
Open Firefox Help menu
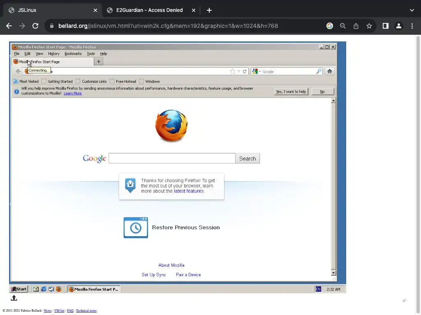click(103, 54)
